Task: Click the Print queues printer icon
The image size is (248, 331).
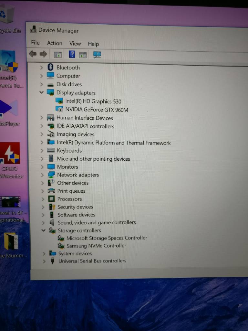Action: coord(51,191)
